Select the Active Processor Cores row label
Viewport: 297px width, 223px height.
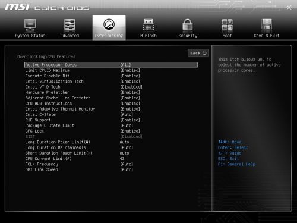50,65
